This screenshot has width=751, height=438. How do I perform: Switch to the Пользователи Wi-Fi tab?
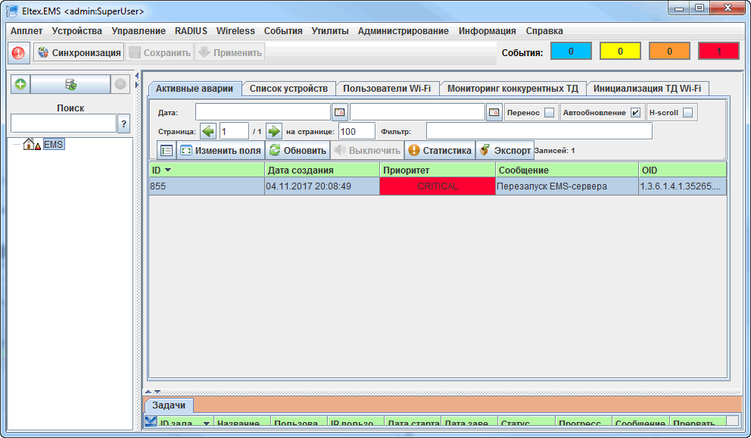click(387, 89)
